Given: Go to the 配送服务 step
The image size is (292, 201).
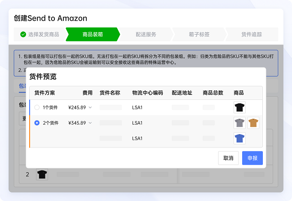Looking at the screenshot, I should pos(146,34).
